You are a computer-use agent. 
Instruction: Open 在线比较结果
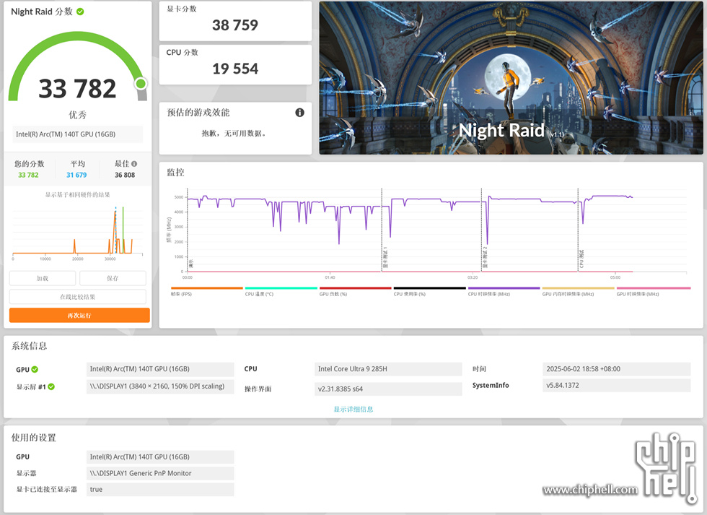(x=78, y=297)
